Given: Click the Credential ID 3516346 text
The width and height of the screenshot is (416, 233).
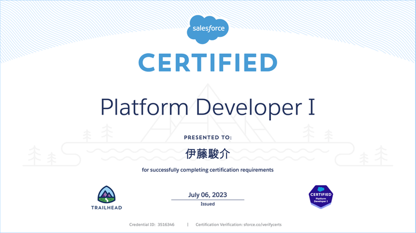Looking at the screenshot, I should click(x=152, y=224).
